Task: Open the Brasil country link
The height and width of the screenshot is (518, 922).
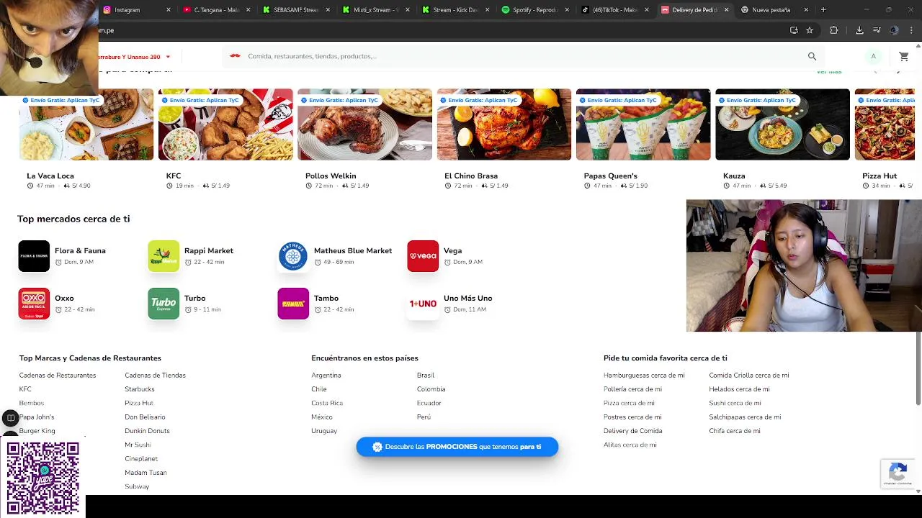Action: point(426,376)
